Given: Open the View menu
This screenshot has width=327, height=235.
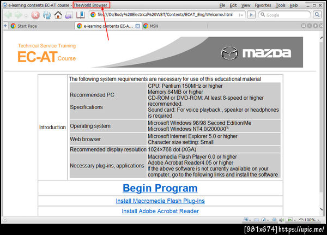Looking at the screenshot, I should 246,5.
